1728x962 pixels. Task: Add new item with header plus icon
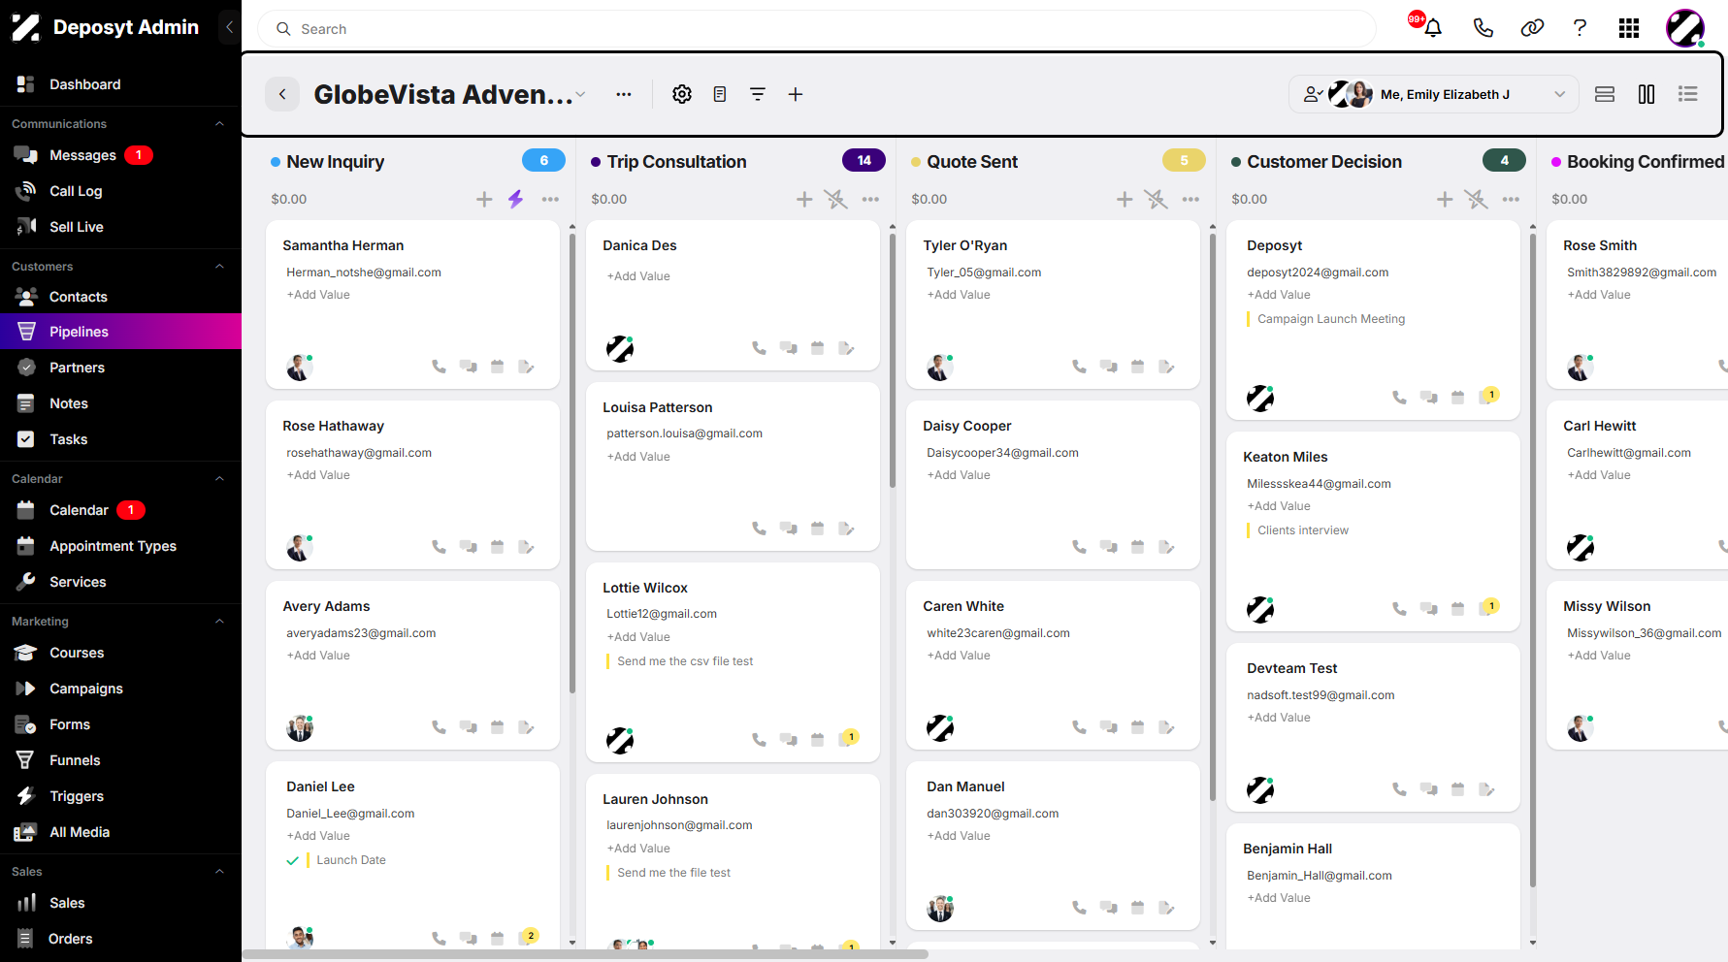(796, 94)
